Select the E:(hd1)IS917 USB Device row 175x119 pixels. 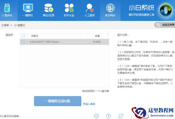point(64,42)
